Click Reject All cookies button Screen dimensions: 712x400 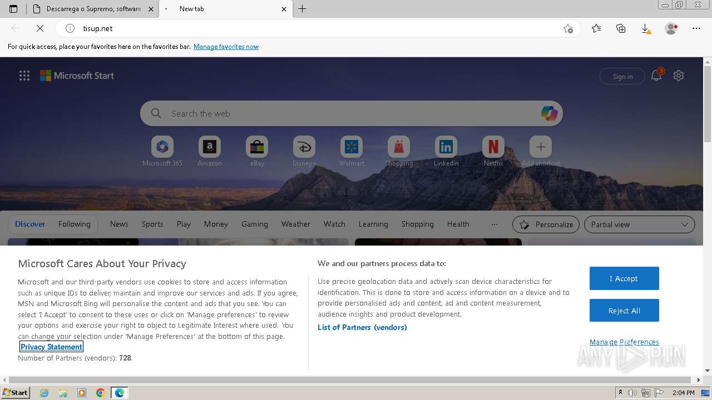(x=624, y=311)
